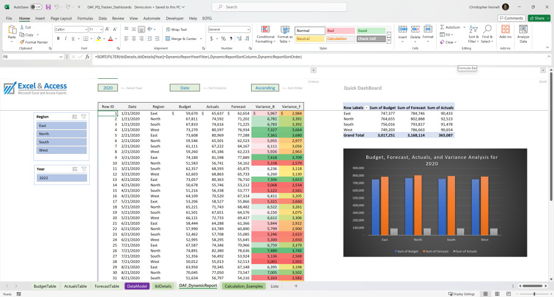The image size is (554, 297).
Task: Select the 2020 year selector cell
Action: [x=108, y=88]
